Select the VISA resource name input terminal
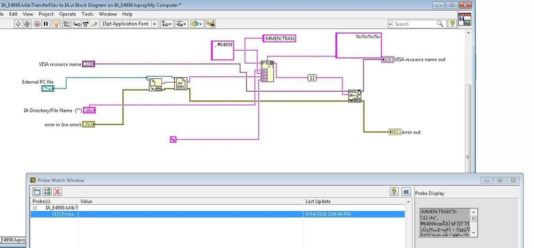 pos(89,64)
